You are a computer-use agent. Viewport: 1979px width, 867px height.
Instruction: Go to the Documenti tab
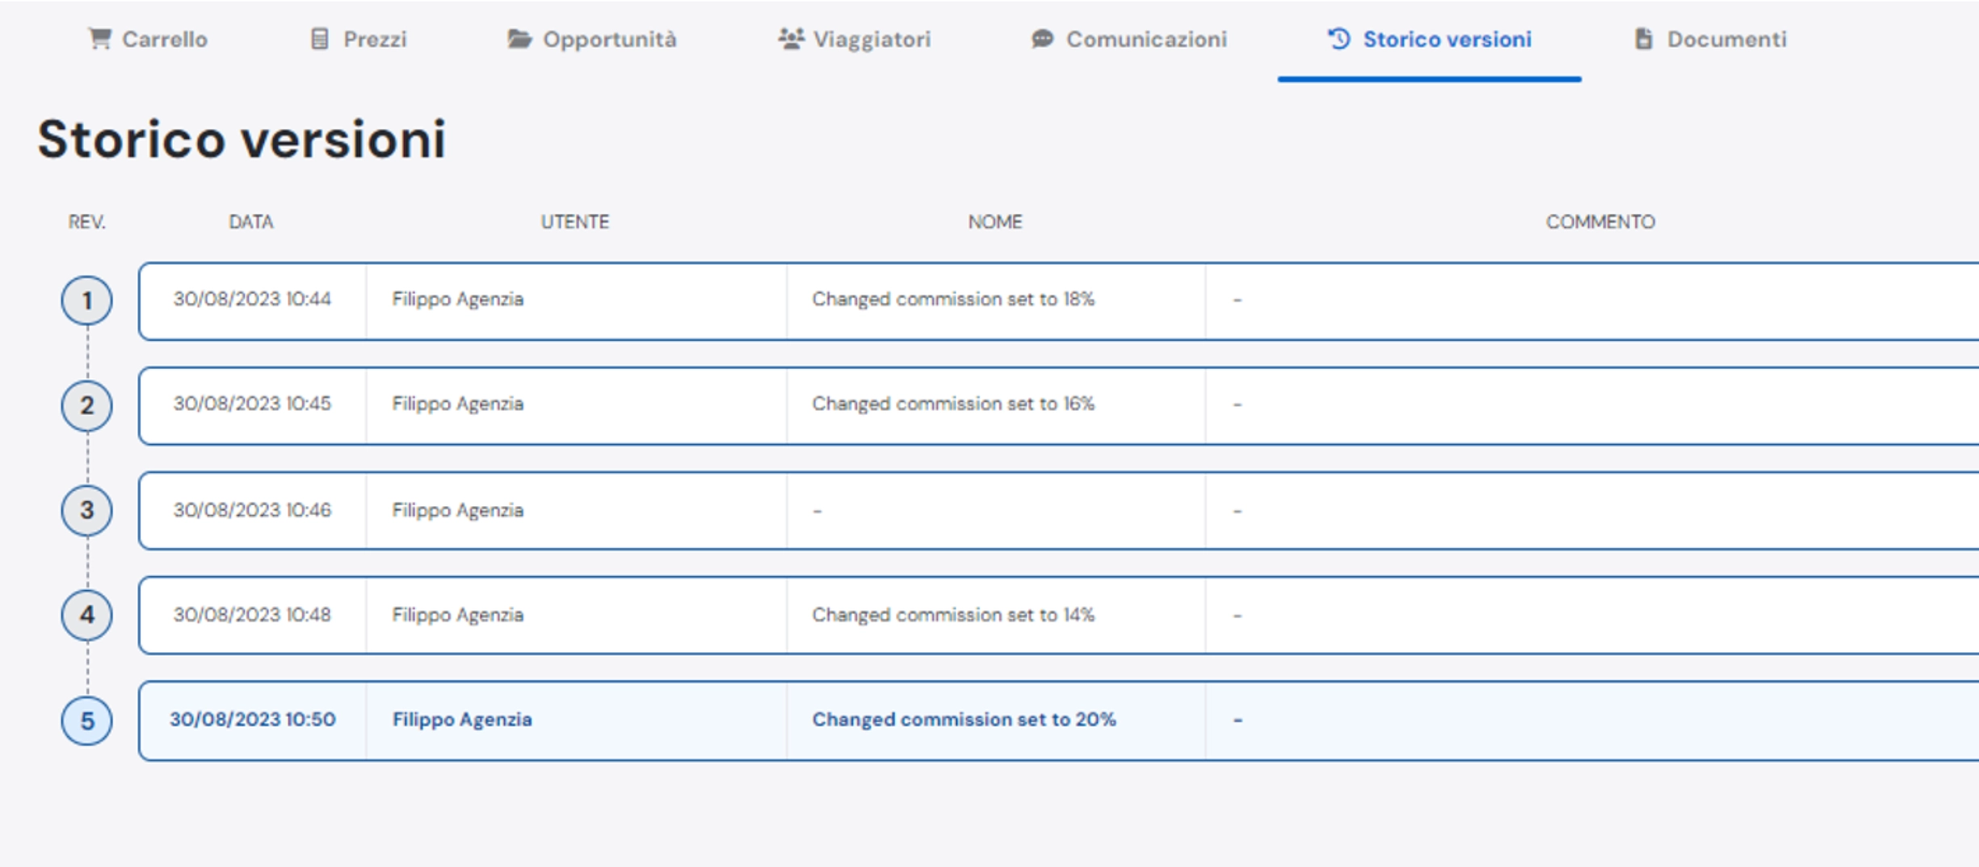1711,39
